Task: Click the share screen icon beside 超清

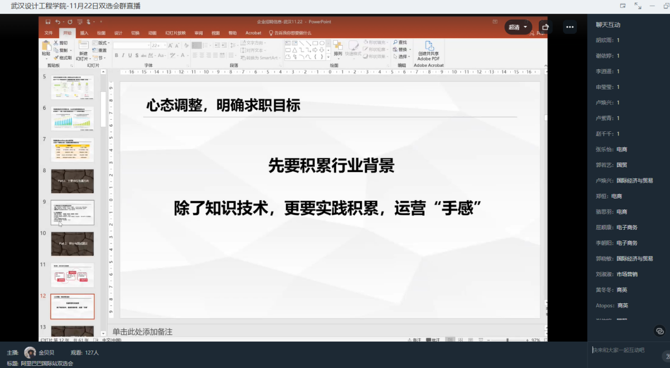Action: tap(545, 27)
